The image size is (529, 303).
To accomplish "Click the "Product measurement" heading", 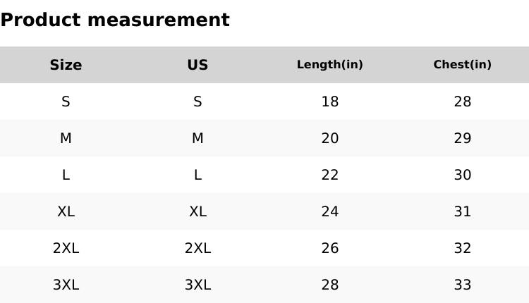I will tap(115, 20).
